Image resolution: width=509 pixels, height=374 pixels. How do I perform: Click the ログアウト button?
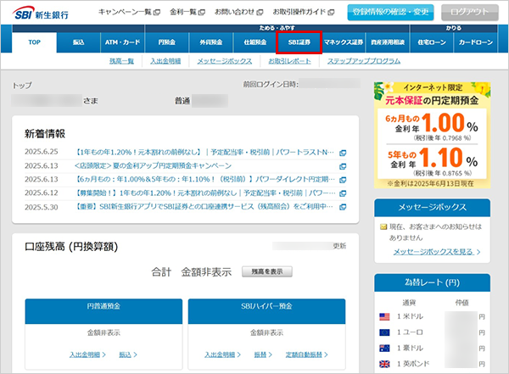click(470, 13)
